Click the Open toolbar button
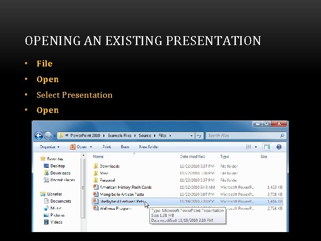 [x=82, y=147]
